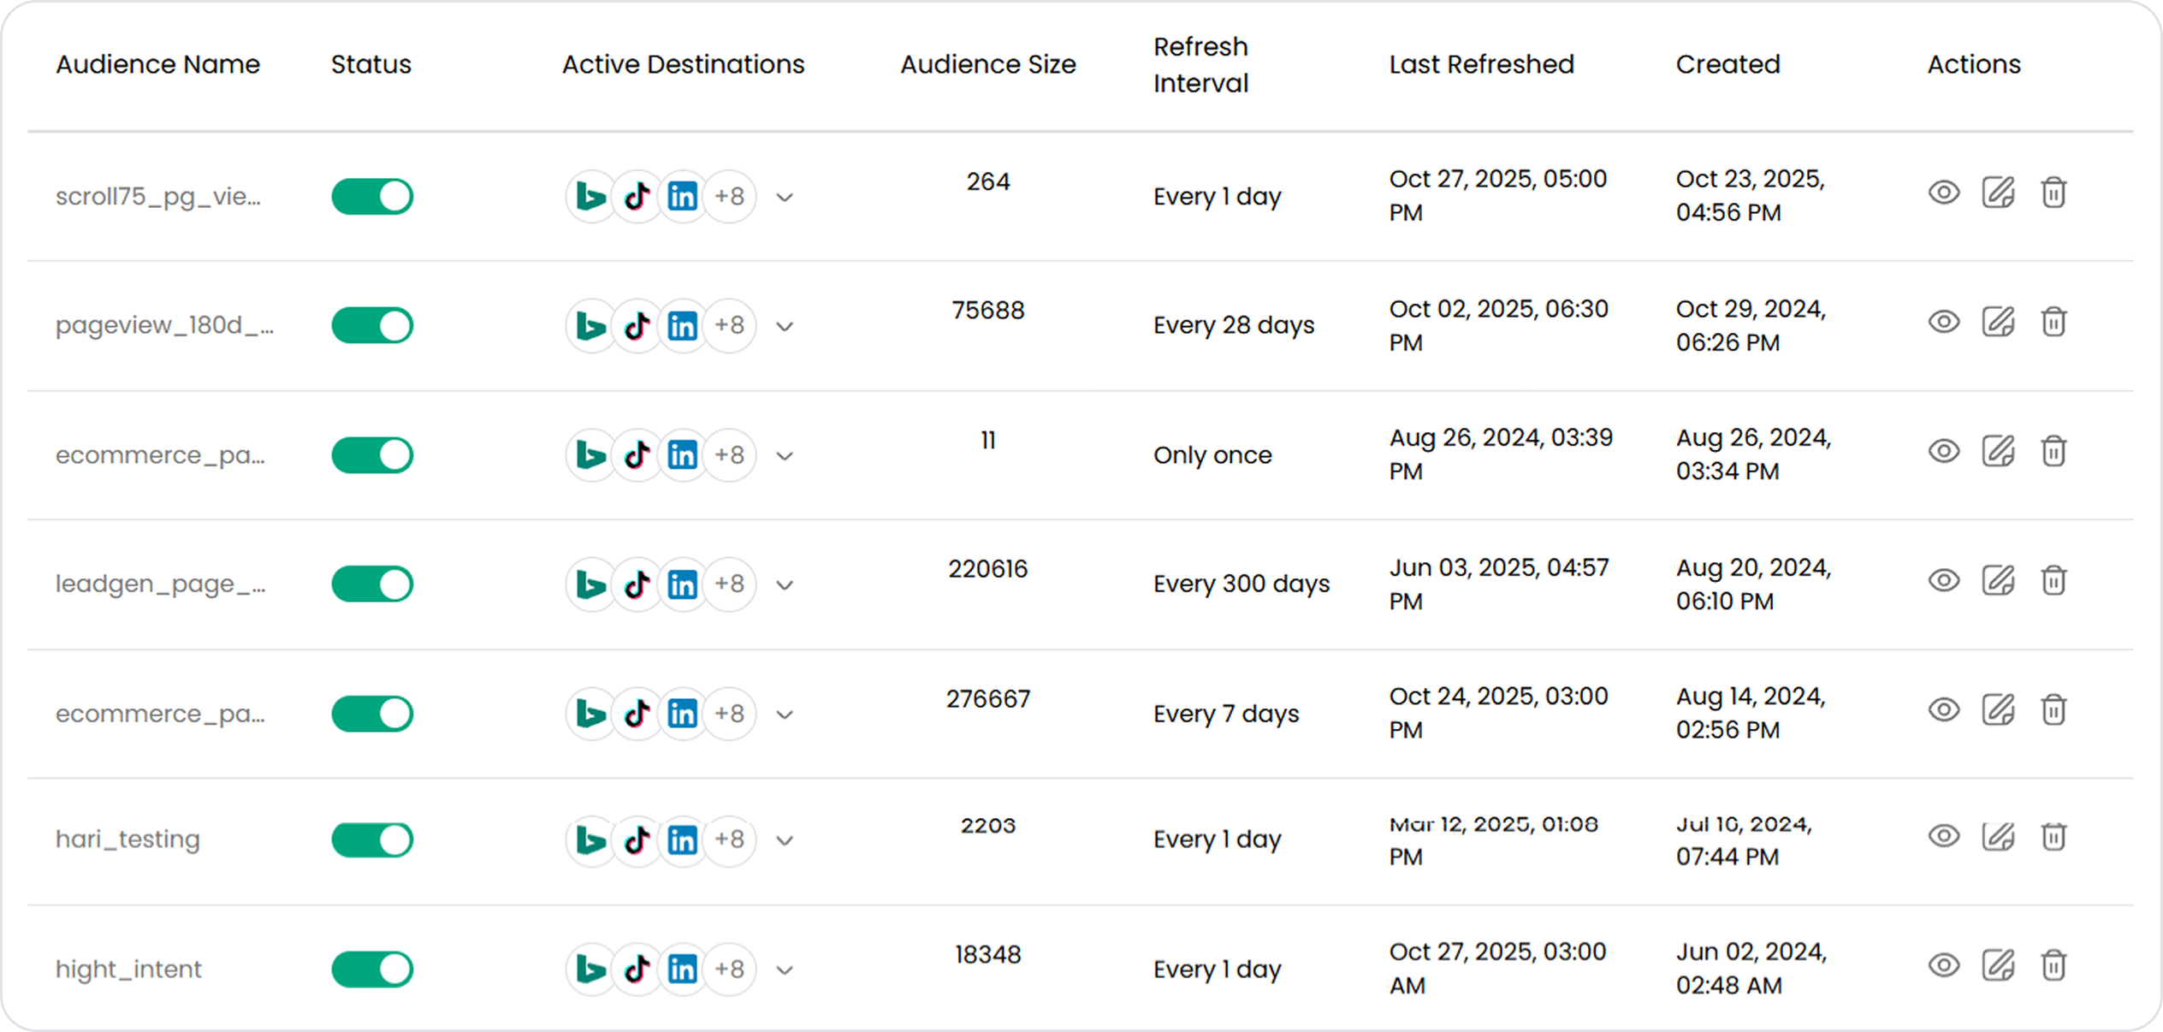This screenshot has width=2163, height=1032.
Task: Click trash icon for hight_intent row
Action: click(2053, 966)
